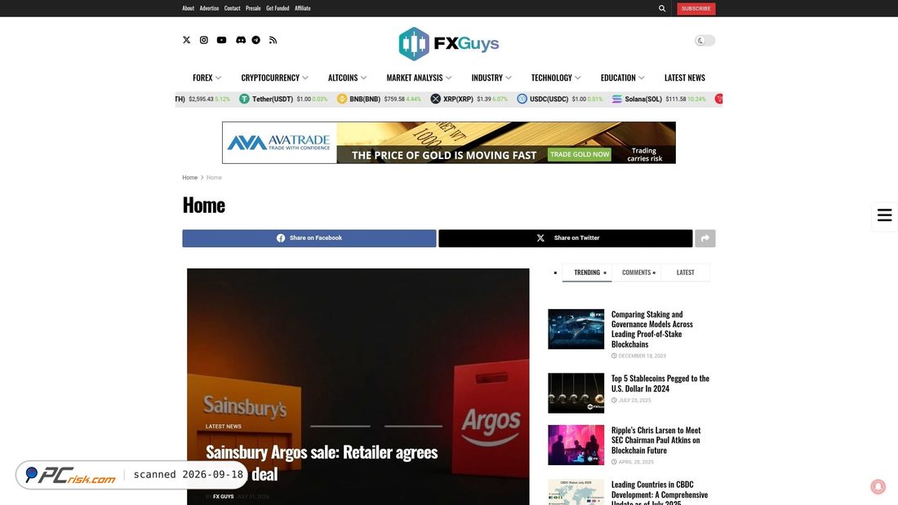898x505 pixels.
Task: Open the search magnifier in top bar
Action: coord(662,9)
